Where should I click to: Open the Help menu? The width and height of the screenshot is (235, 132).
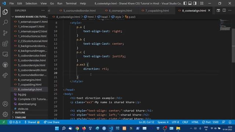coord(83,3)
